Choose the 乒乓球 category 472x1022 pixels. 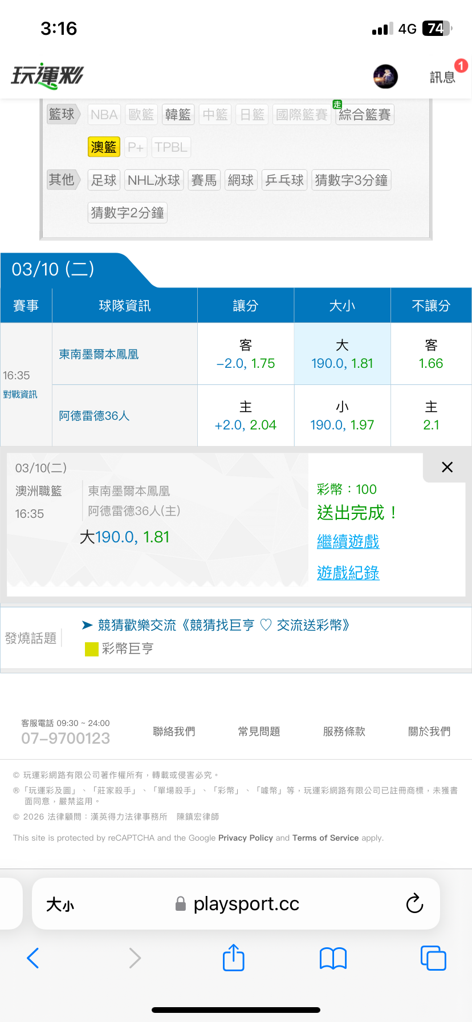click(284, 180)
